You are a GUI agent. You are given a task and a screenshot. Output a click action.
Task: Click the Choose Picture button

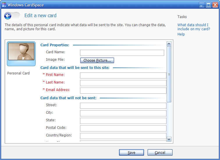[97, 60]
